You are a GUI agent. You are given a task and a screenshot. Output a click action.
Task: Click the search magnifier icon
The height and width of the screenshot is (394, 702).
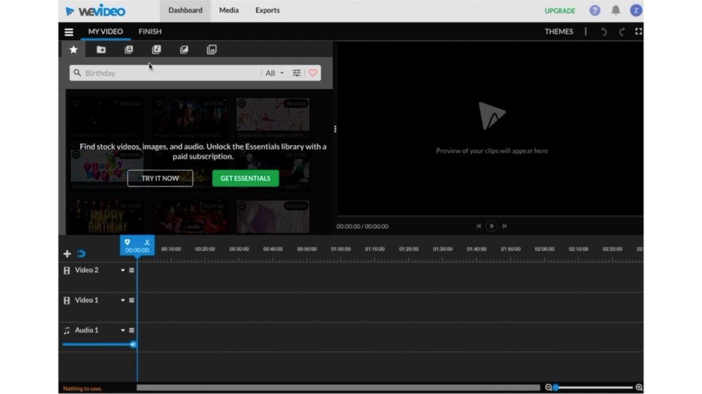click(77, 73)
